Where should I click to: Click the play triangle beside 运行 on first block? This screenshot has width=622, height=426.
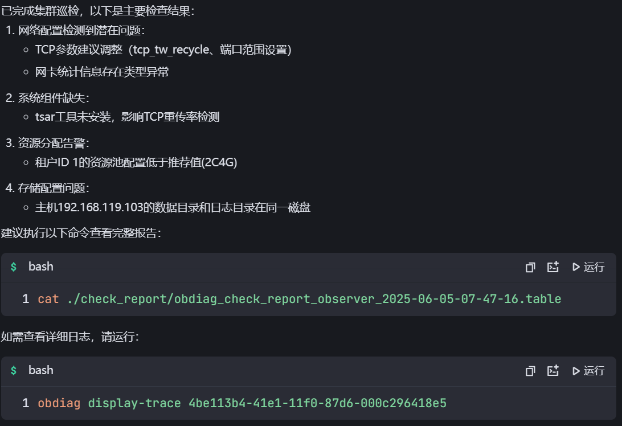576,267
